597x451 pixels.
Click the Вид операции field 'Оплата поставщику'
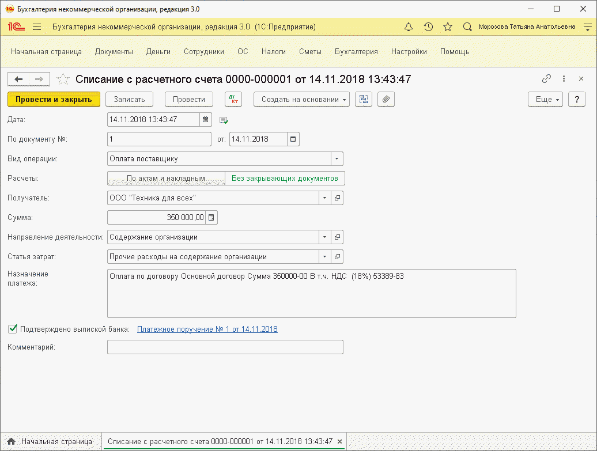pyautogui.click(x=219, y=159)
